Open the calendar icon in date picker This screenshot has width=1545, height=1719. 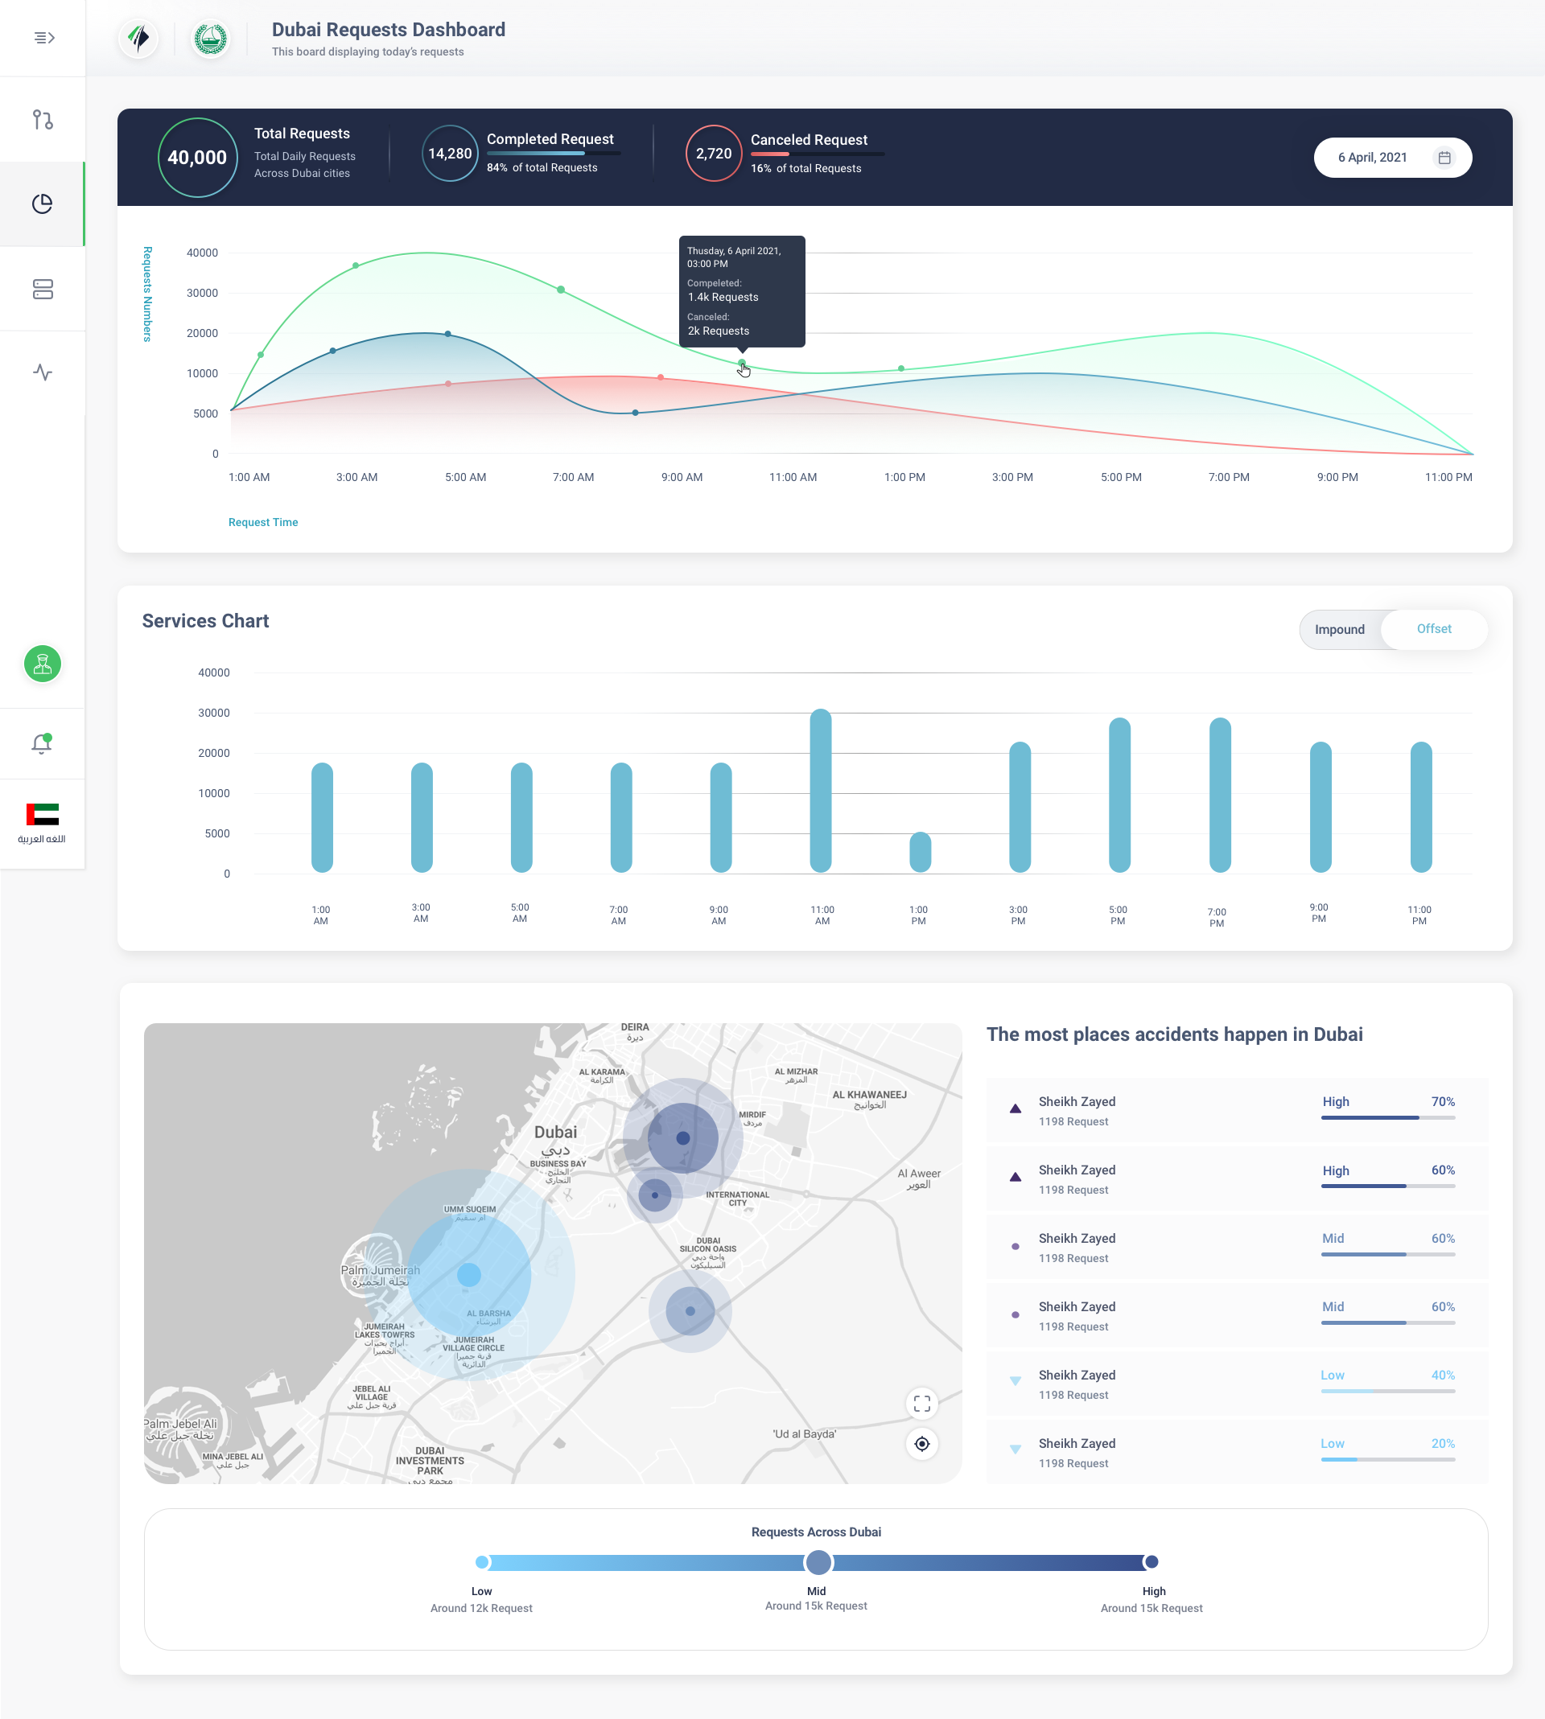(1444, 157)
